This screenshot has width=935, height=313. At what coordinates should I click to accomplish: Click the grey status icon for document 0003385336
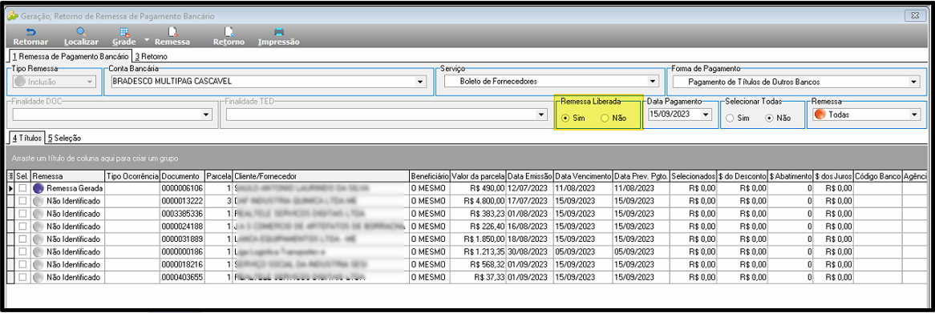[x=38, y=214]
